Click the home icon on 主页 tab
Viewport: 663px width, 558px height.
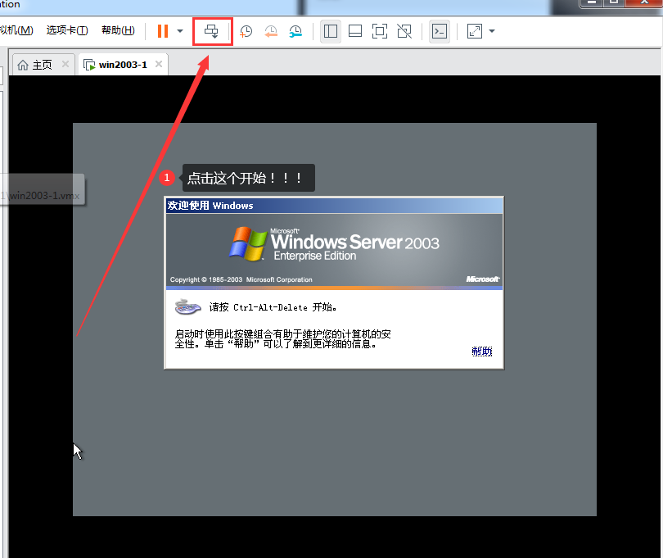23,65
